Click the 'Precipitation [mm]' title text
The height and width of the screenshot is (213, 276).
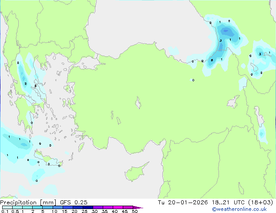click(x=28, y=203)
